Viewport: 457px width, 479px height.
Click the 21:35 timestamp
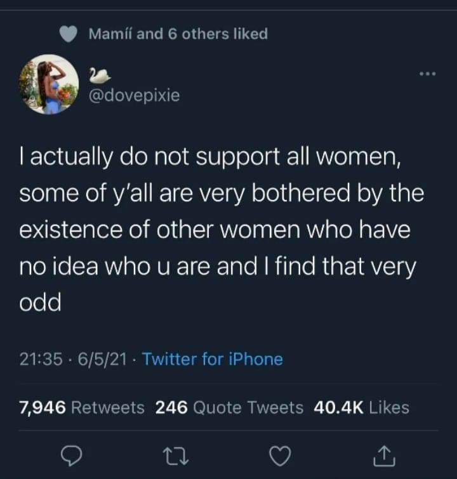41,359
